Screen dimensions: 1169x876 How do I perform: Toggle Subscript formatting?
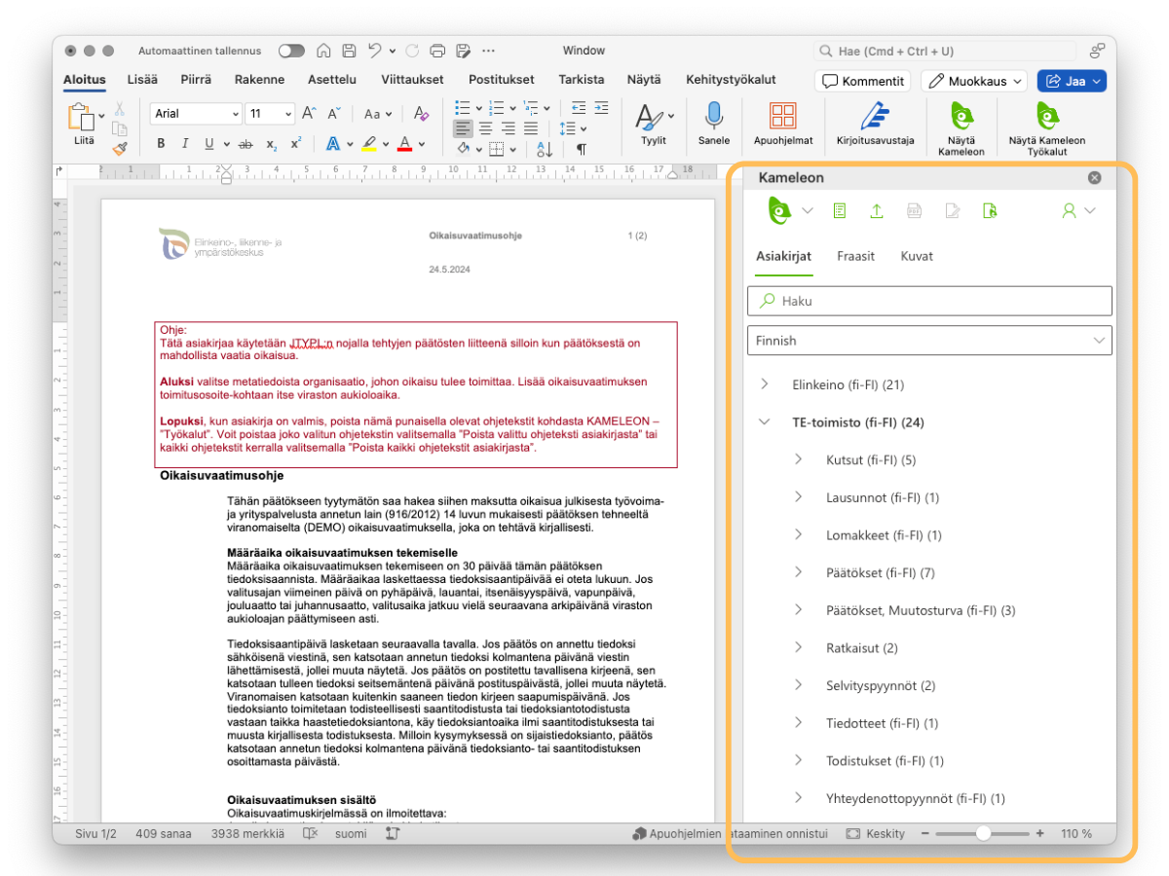[272, 144]
